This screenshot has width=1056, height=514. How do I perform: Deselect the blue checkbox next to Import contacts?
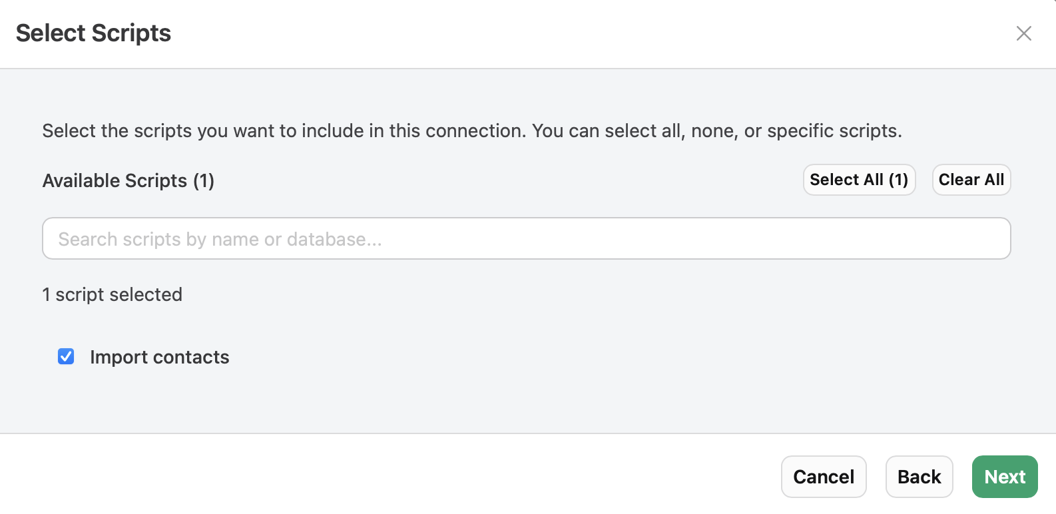(65, 357)
